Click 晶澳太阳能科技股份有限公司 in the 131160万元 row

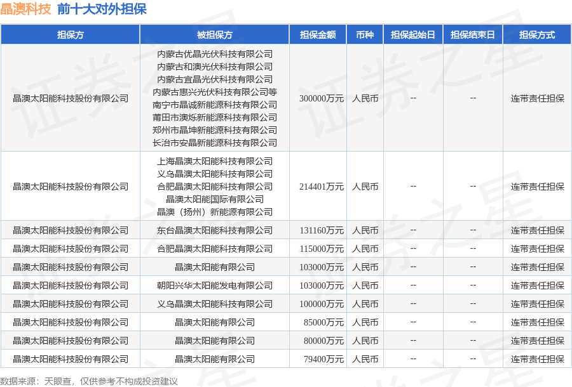point(71,230)
